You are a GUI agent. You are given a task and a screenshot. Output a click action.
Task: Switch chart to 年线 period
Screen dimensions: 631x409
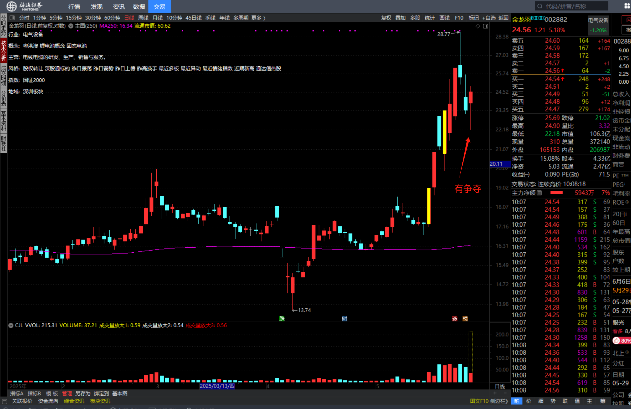[x=224, y=18]
